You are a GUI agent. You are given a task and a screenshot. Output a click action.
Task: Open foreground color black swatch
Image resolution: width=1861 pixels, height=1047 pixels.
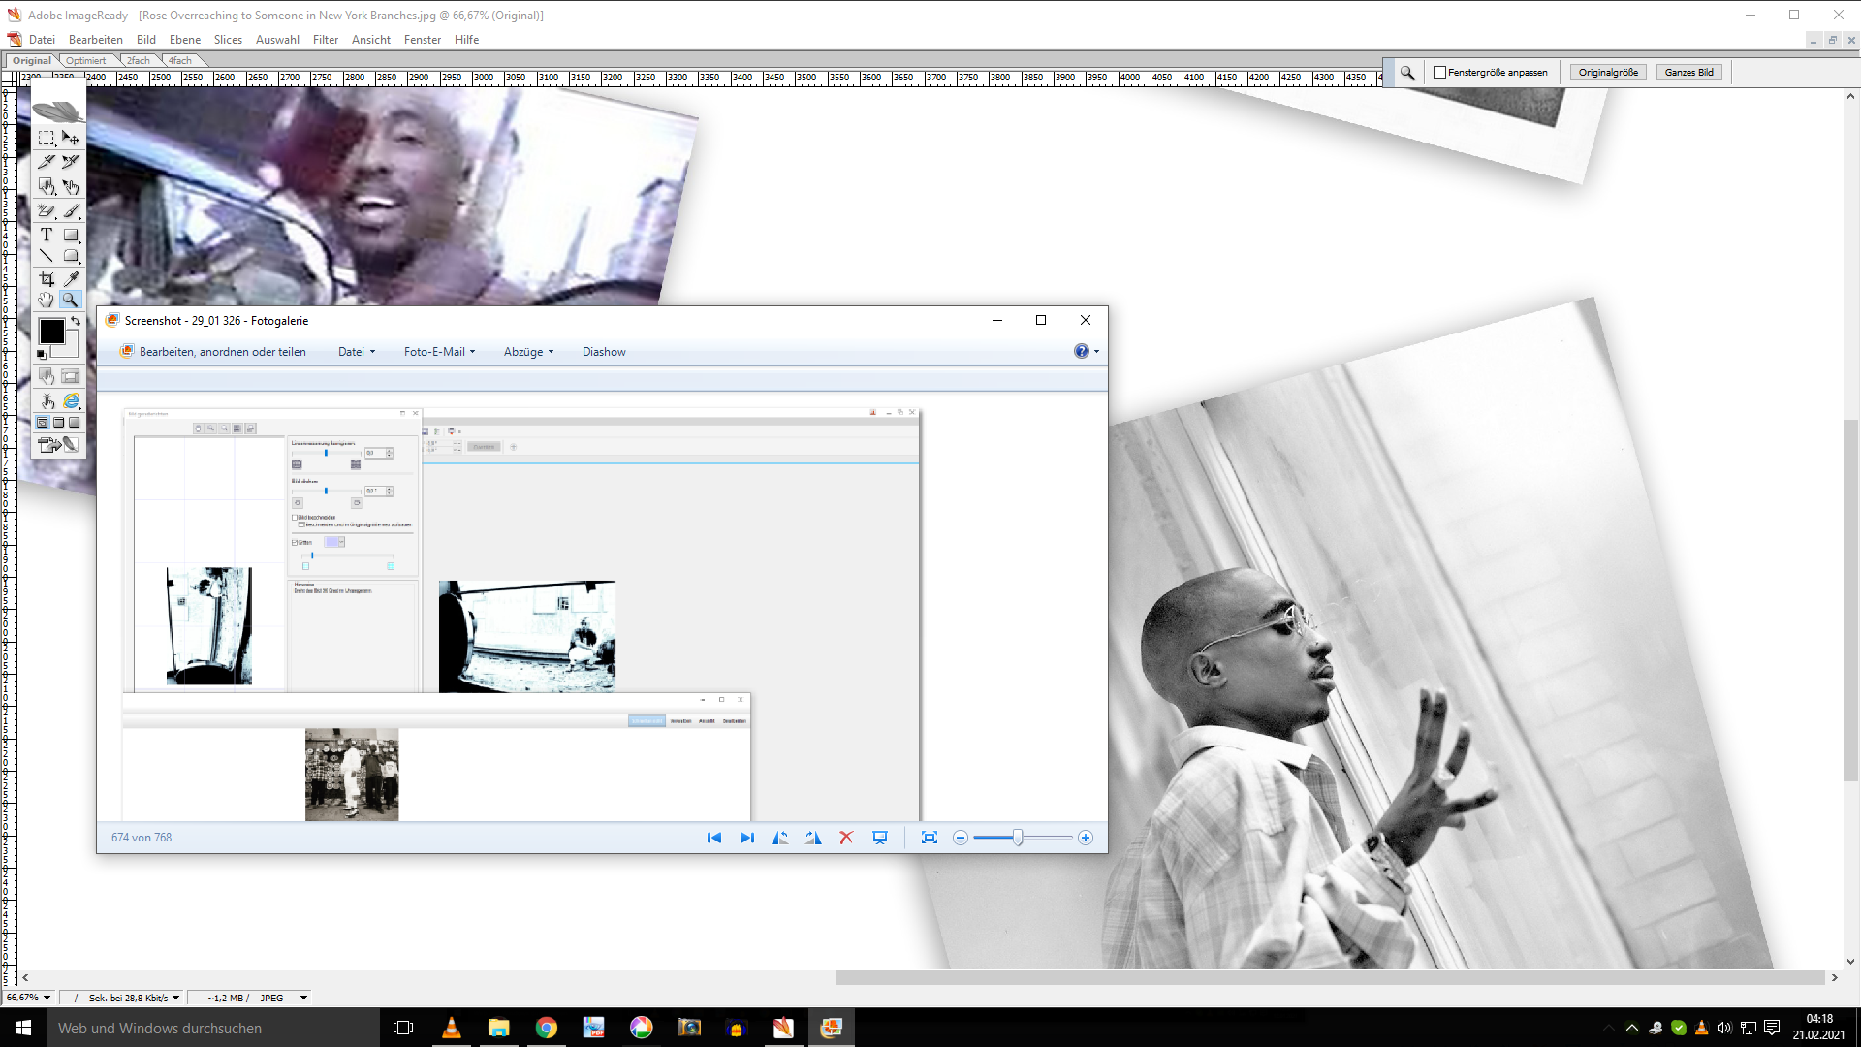click(x=51, y=332)
